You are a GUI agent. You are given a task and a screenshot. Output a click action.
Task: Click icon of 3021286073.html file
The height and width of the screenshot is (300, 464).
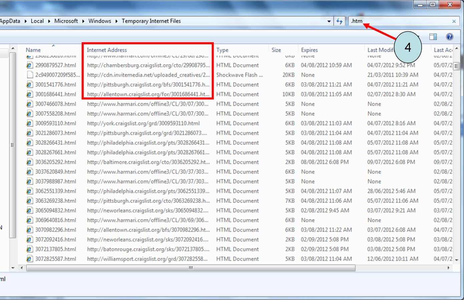click(x=29, y=133)
